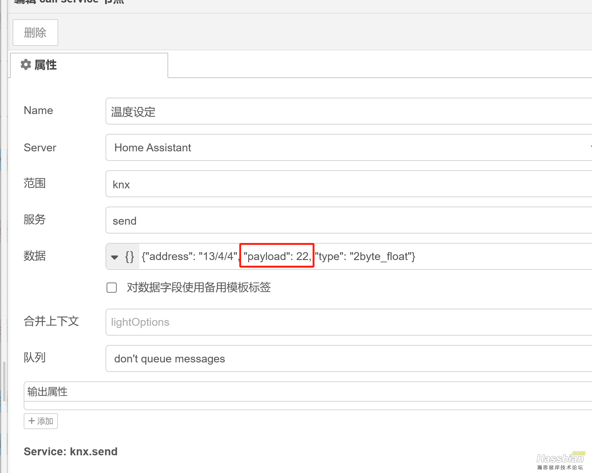Open the data type selector arrow

pos(115,257)
